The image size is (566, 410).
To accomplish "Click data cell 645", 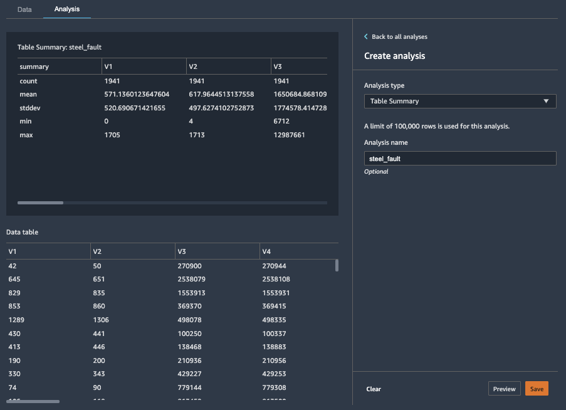I will coord(14,280).
